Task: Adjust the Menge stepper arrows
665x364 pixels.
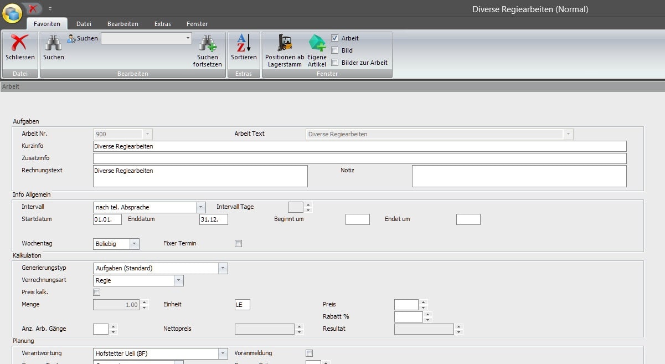Action: pos(145,305)
